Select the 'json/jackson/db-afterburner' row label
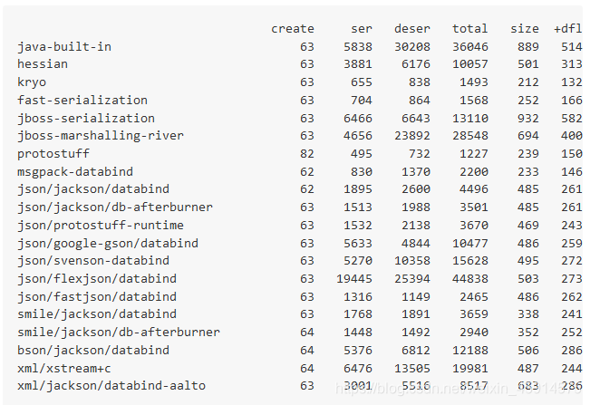 coord(115,207)
